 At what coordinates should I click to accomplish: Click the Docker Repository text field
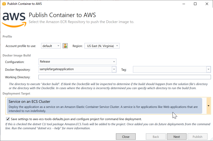(x=75, y=69)
